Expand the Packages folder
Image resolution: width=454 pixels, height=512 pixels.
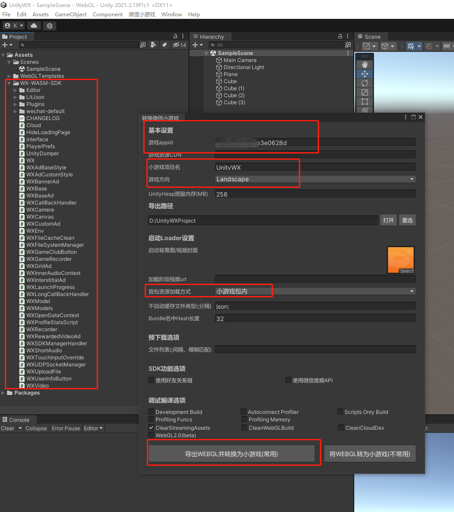[3, 393]
